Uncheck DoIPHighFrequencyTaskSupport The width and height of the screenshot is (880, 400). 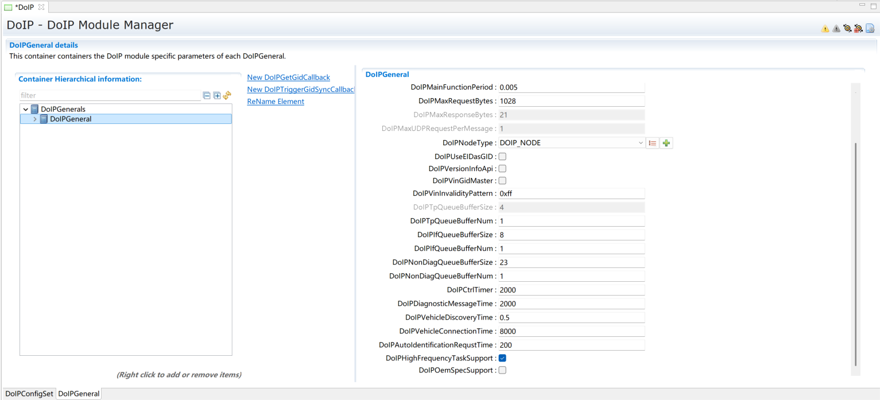(x=502, y=358)
